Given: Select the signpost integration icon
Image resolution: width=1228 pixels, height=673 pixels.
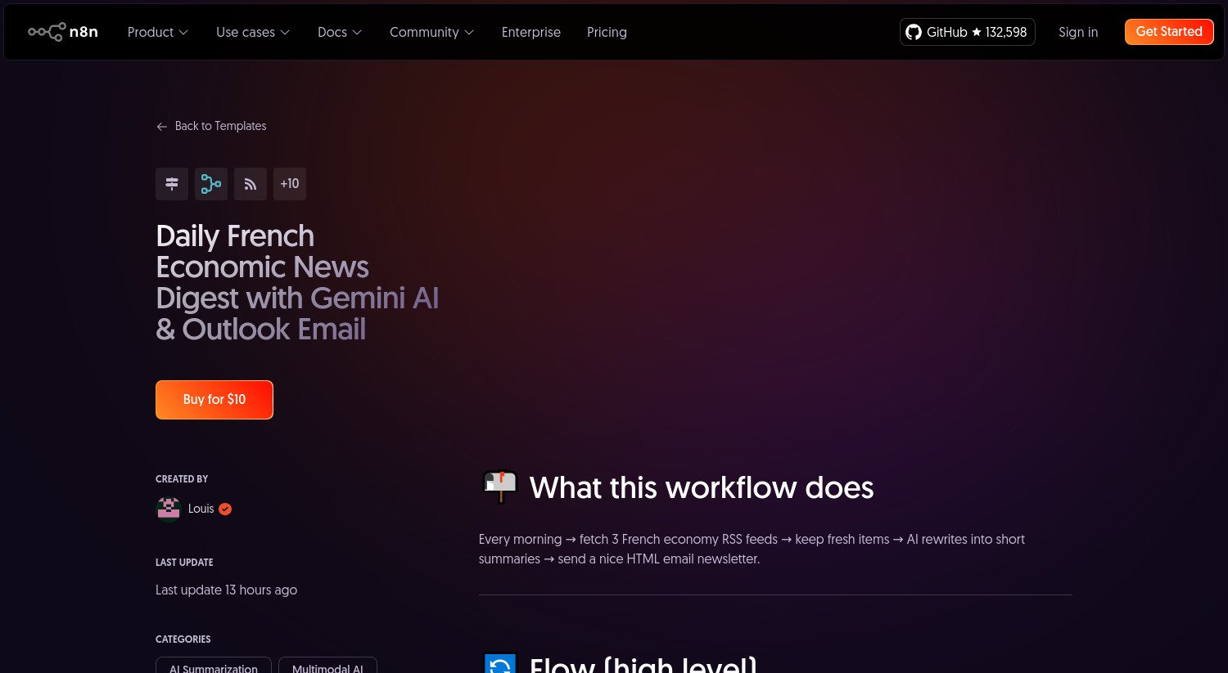Looking at the screenshot, I should (x=172, y=184).
